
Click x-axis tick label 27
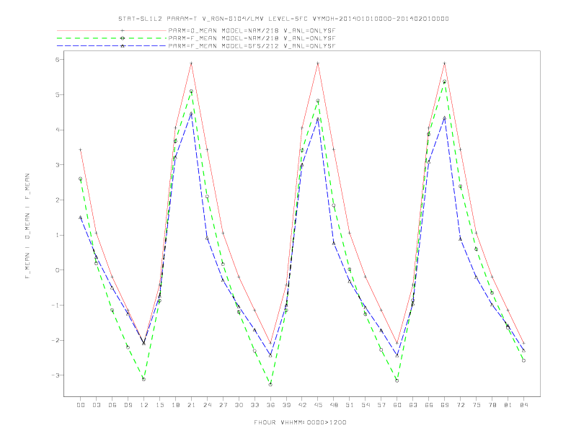(x=223, y=405)
